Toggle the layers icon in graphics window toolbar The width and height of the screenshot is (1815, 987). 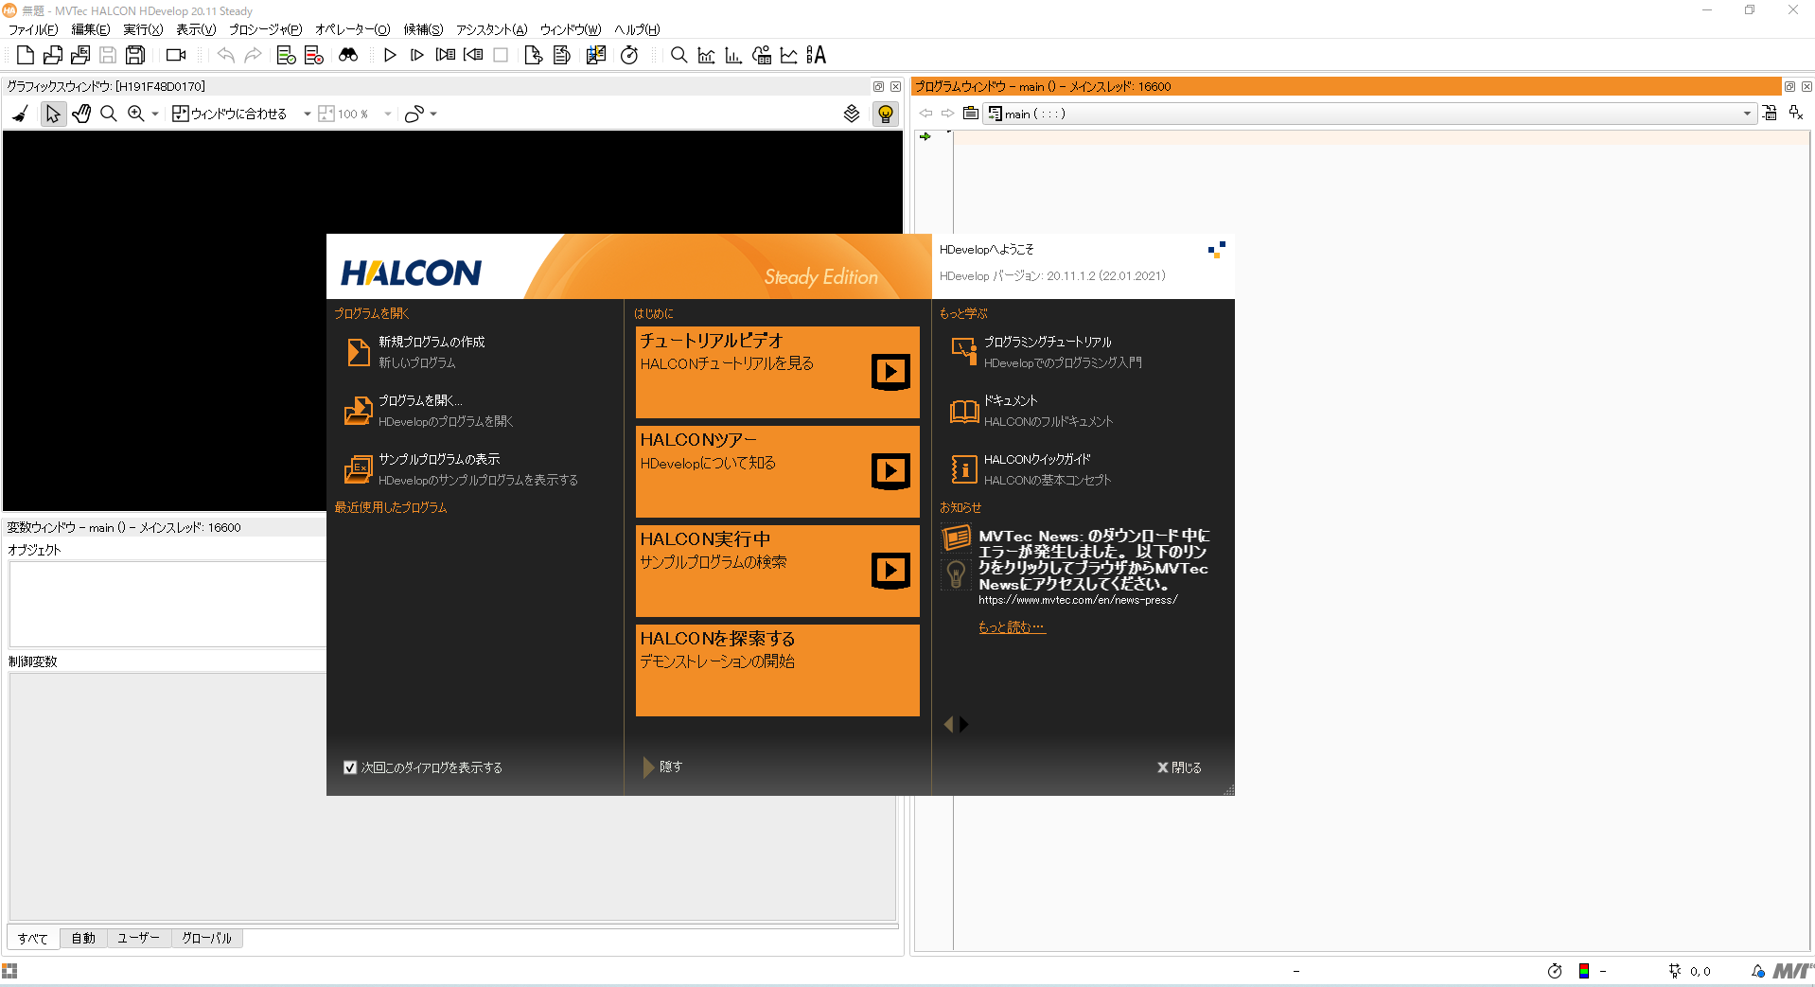click(x=851, y=114)
